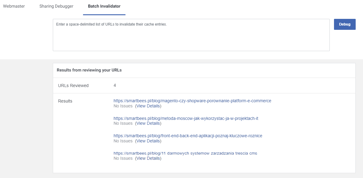The width and height of the screenshot is (363, 178).
Task: Select the 'URLs Reviewed' label
Action: pyautogui.click(x=73, y=86)
